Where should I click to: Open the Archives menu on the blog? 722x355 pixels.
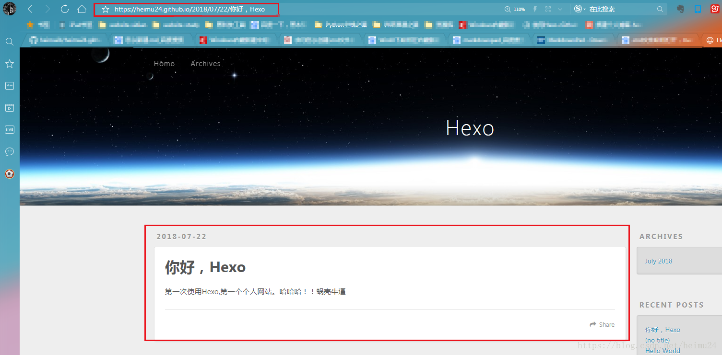pos(205,64)
